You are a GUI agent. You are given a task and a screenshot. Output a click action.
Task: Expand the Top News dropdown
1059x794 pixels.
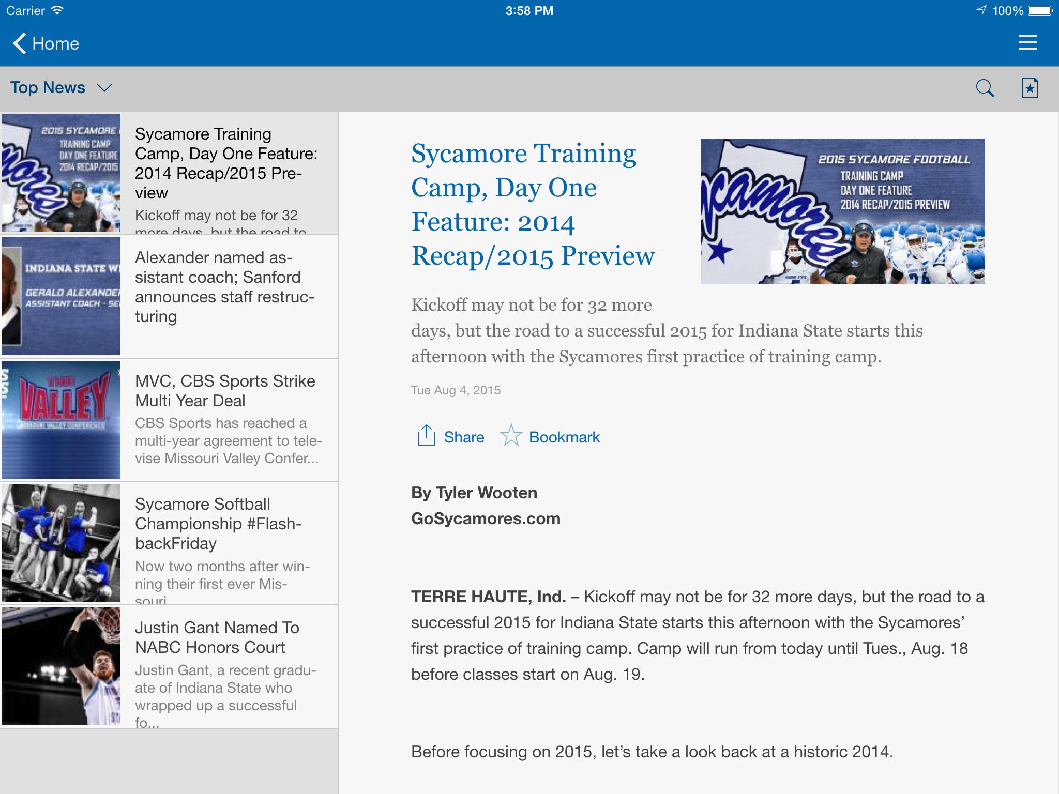[x=61, y=88]
